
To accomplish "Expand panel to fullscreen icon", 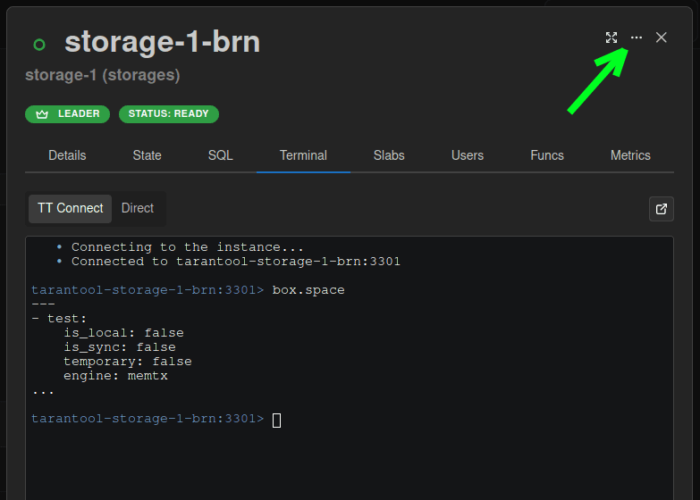I will pos(611,37).
